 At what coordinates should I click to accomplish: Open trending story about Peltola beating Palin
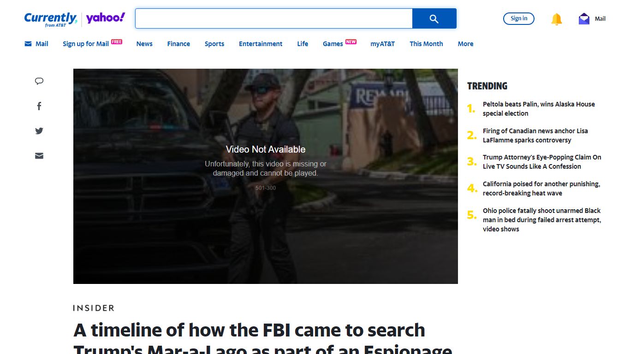coord(539,109)
